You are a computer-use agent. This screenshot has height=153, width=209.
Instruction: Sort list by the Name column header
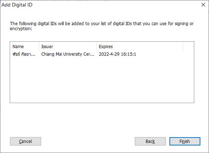pyautogui.click(x=24, y=47)
